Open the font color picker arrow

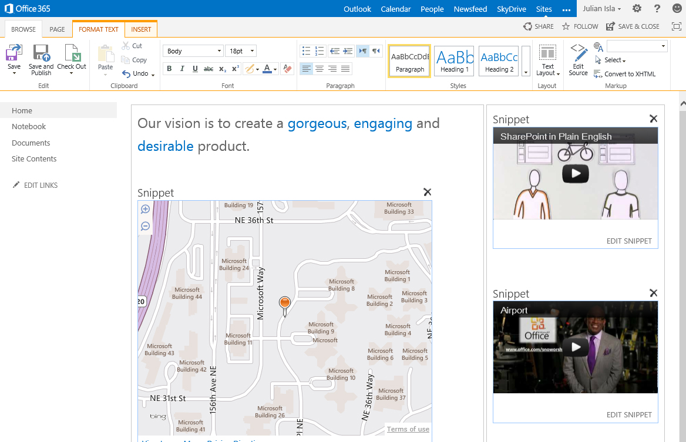[275, 69]
